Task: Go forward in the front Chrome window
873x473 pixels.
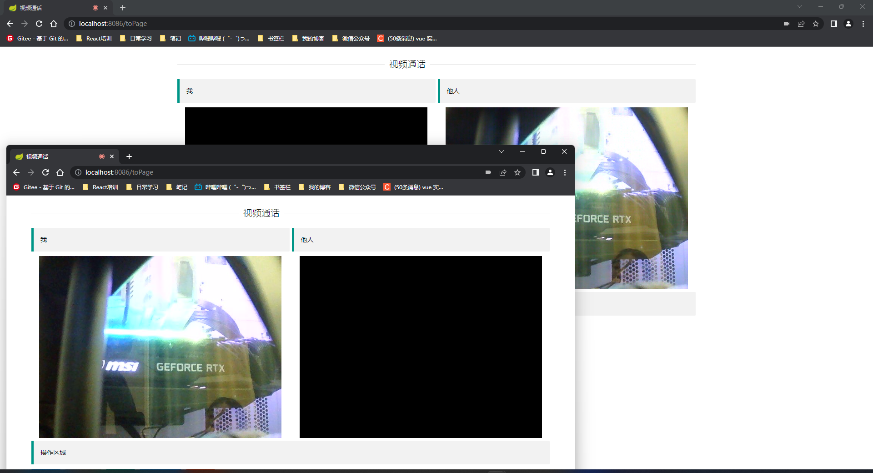Action: (31, 172)
